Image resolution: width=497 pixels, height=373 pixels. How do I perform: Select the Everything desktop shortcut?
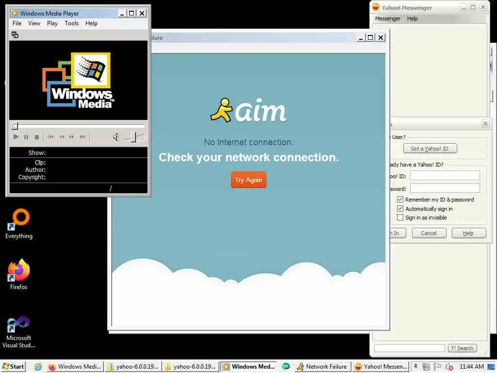tap(19, 223)
